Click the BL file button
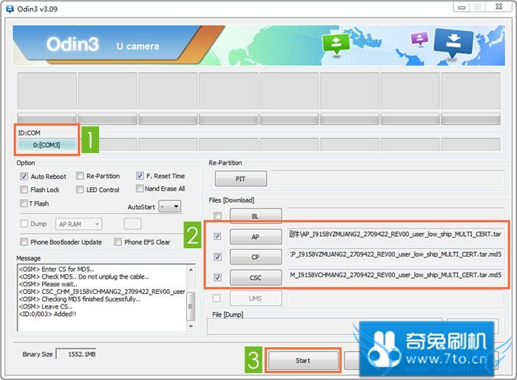The width and height of the screenshot is (517, 380). click(x=255, y=216)
